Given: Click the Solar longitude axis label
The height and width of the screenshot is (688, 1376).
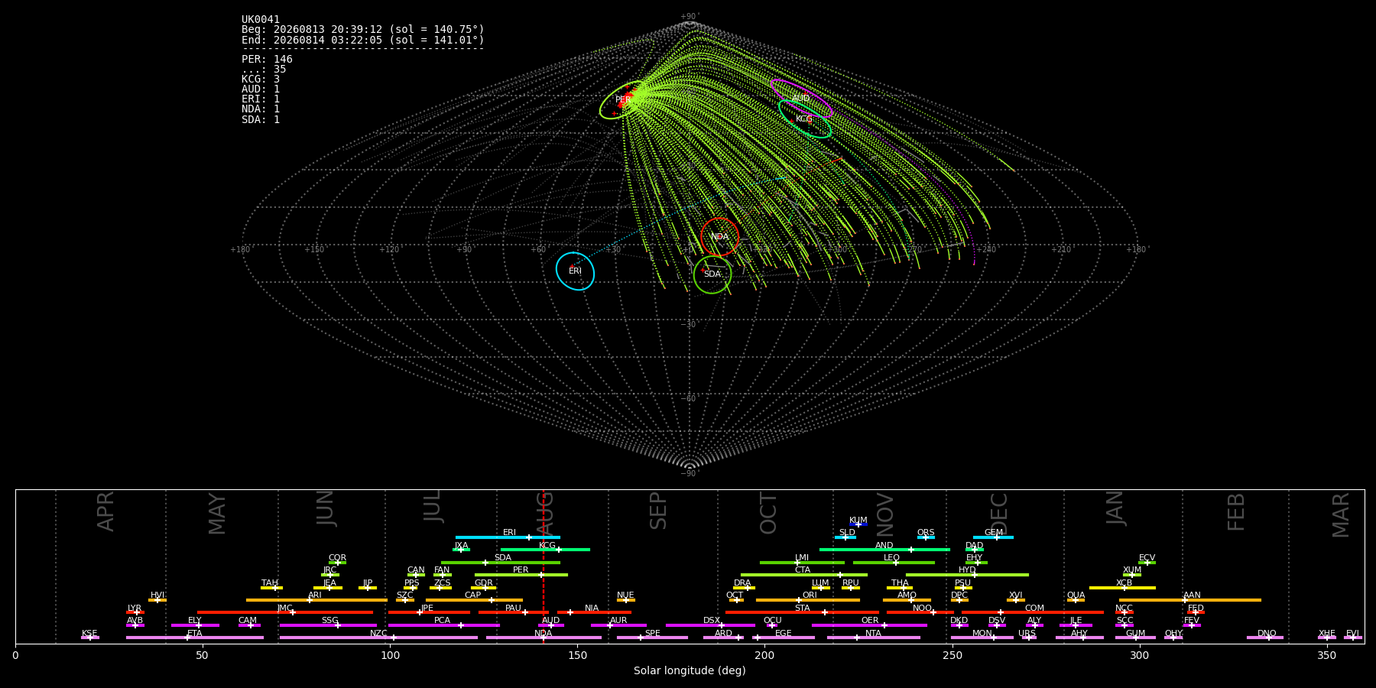Looking at the screenshot, I should click(x=690, y=671).
